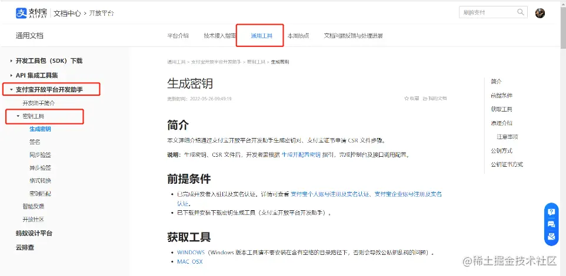Open 云排查 in sidebar

click(25, 248)
